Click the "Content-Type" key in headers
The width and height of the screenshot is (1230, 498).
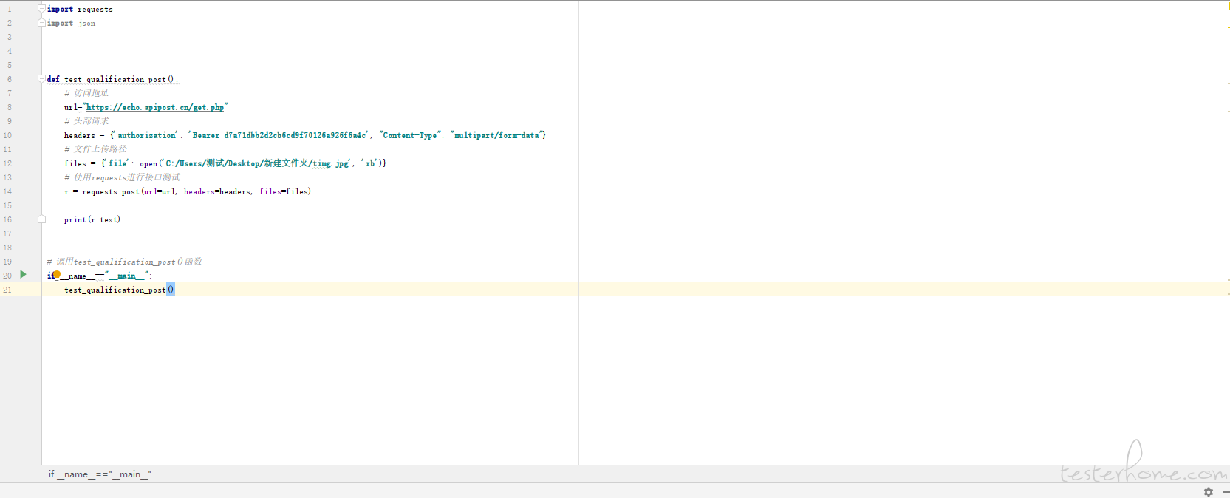pyautogui.click(x=410, y=135)
